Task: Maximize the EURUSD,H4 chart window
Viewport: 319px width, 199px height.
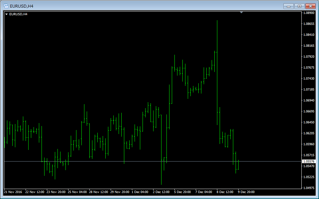Action: tap(299, 6)
